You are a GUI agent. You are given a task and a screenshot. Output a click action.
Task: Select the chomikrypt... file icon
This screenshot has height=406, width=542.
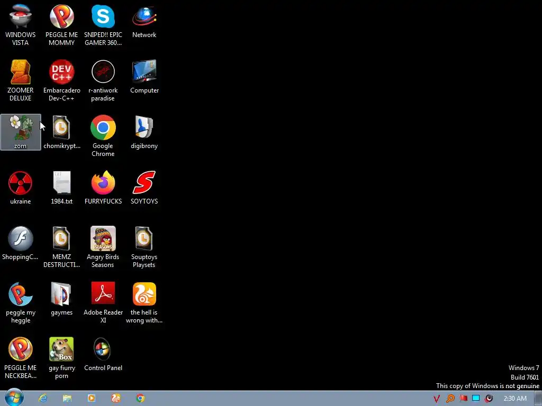click(61, 132)
